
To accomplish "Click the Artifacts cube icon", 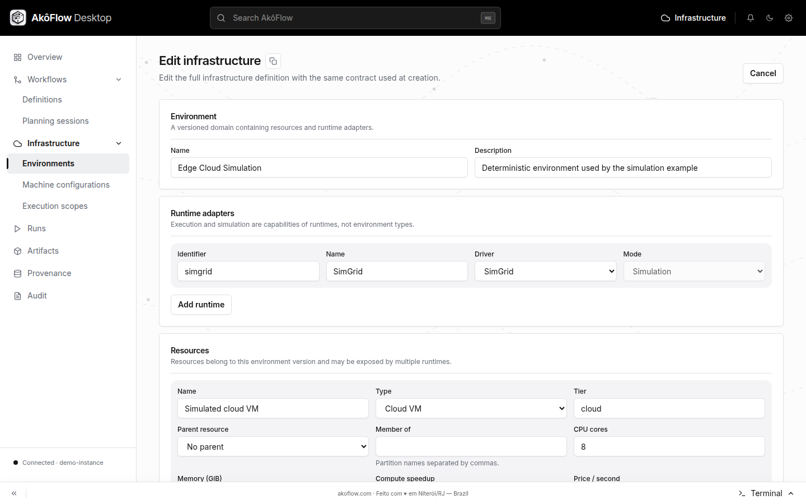I will coord(17,251).
